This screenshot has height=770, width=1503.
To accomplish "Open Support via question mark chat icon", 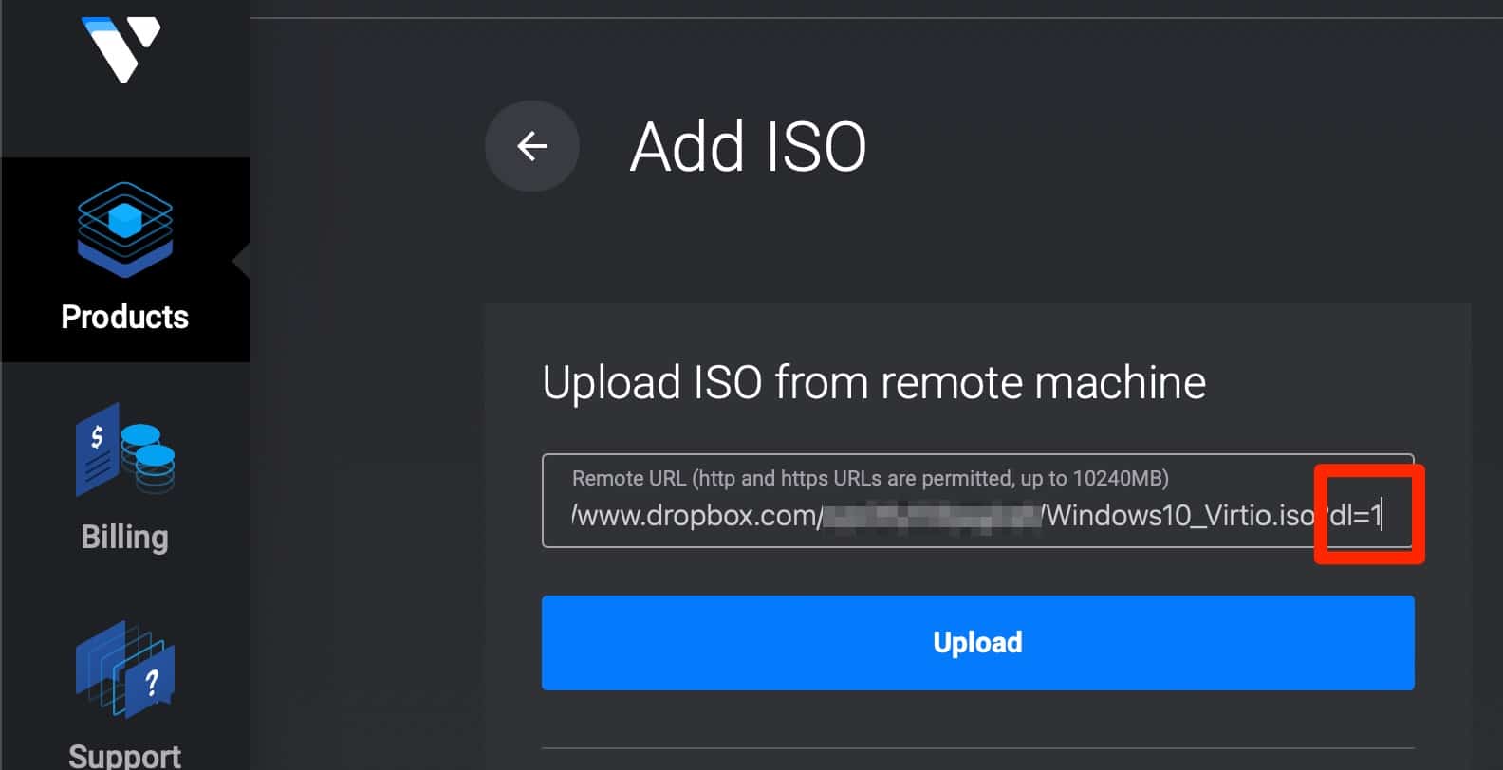I will pos(124,669).
